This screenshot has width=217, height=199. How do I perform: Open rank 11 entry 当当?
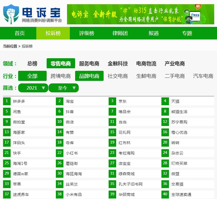[122, 122]
